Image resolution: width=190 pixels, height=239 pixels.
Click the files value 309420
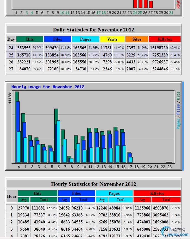click(x=52, y=48)
